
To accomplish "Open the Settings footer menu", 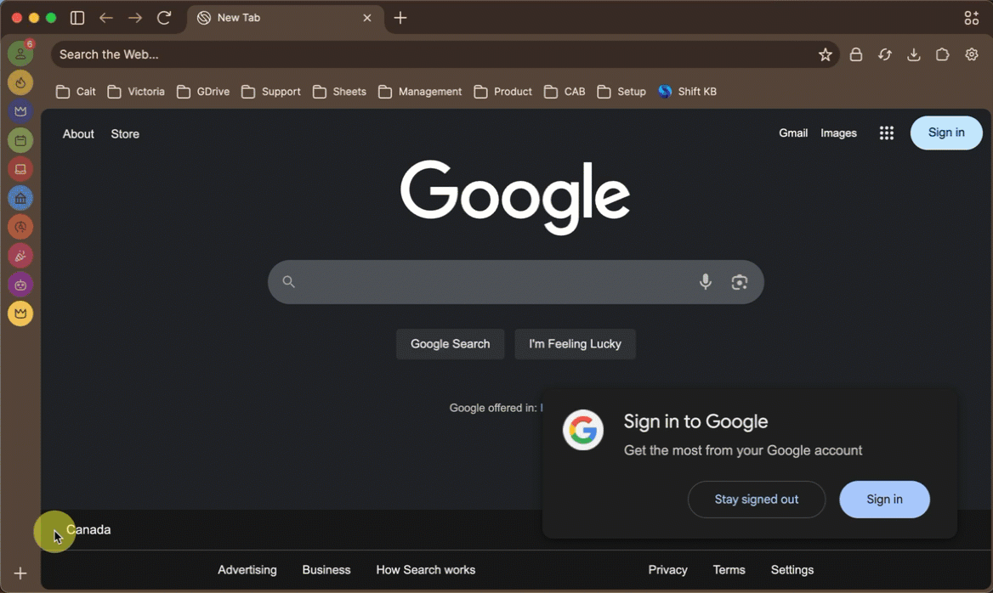I will pos(792,570).
